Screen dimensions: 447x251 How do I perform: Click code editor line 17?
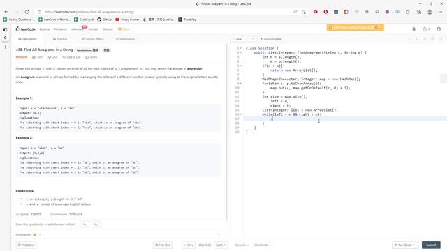pyautogui.click(x=345, y=119)
